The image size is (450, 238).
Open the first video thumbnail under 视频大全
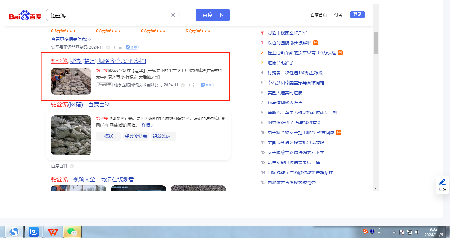[x=79, y=188]
